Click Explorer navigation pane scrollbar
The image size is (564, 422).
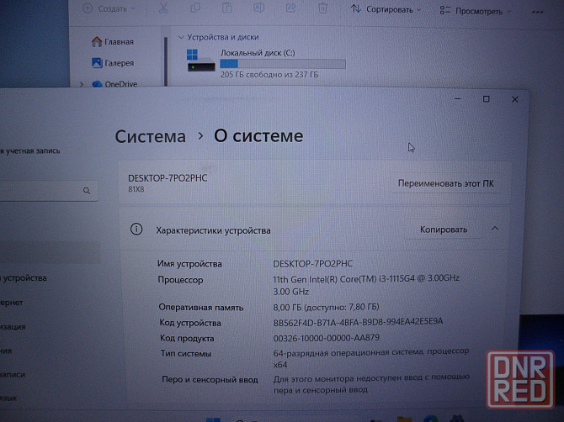[166, 61]
